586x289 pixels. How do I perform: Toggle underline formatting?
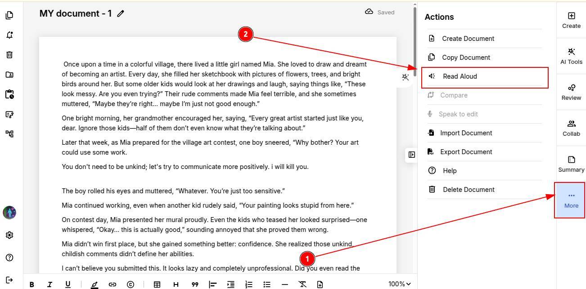[x=68, y=284]
